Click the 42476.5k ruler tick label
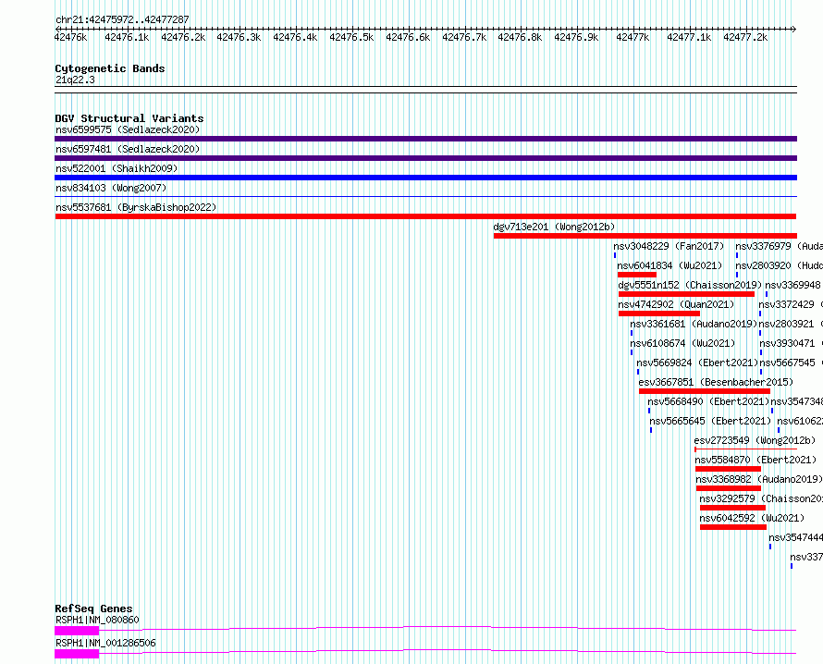Screen dimensions: 823x664 351,37
